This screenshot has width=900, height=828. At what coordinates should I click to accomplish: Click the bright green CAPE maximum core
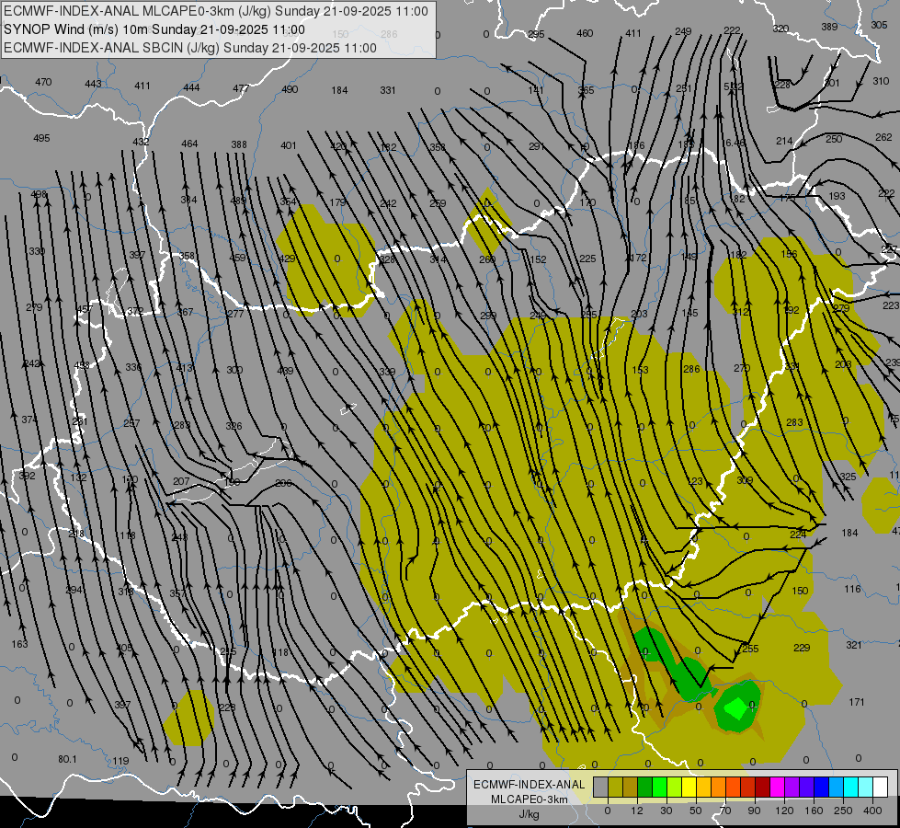(x=735, y=707)
